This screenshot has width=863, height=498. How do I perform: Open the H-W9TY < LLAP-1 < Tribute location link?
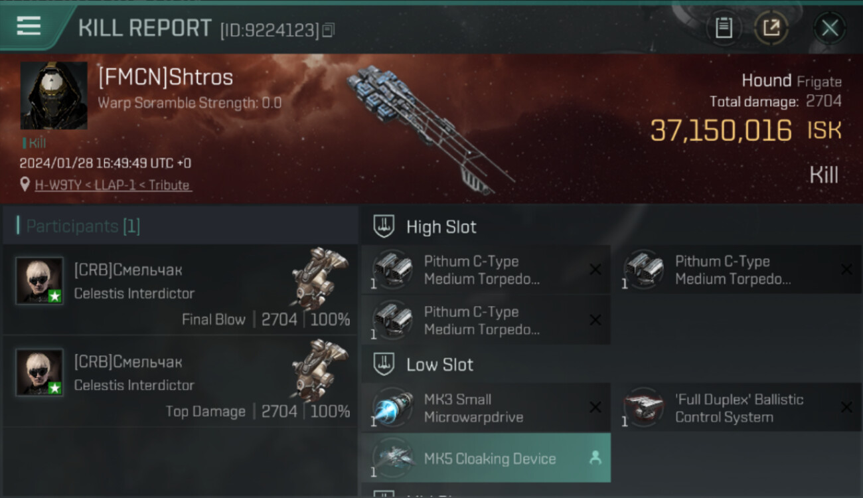(x=113, y=185)
